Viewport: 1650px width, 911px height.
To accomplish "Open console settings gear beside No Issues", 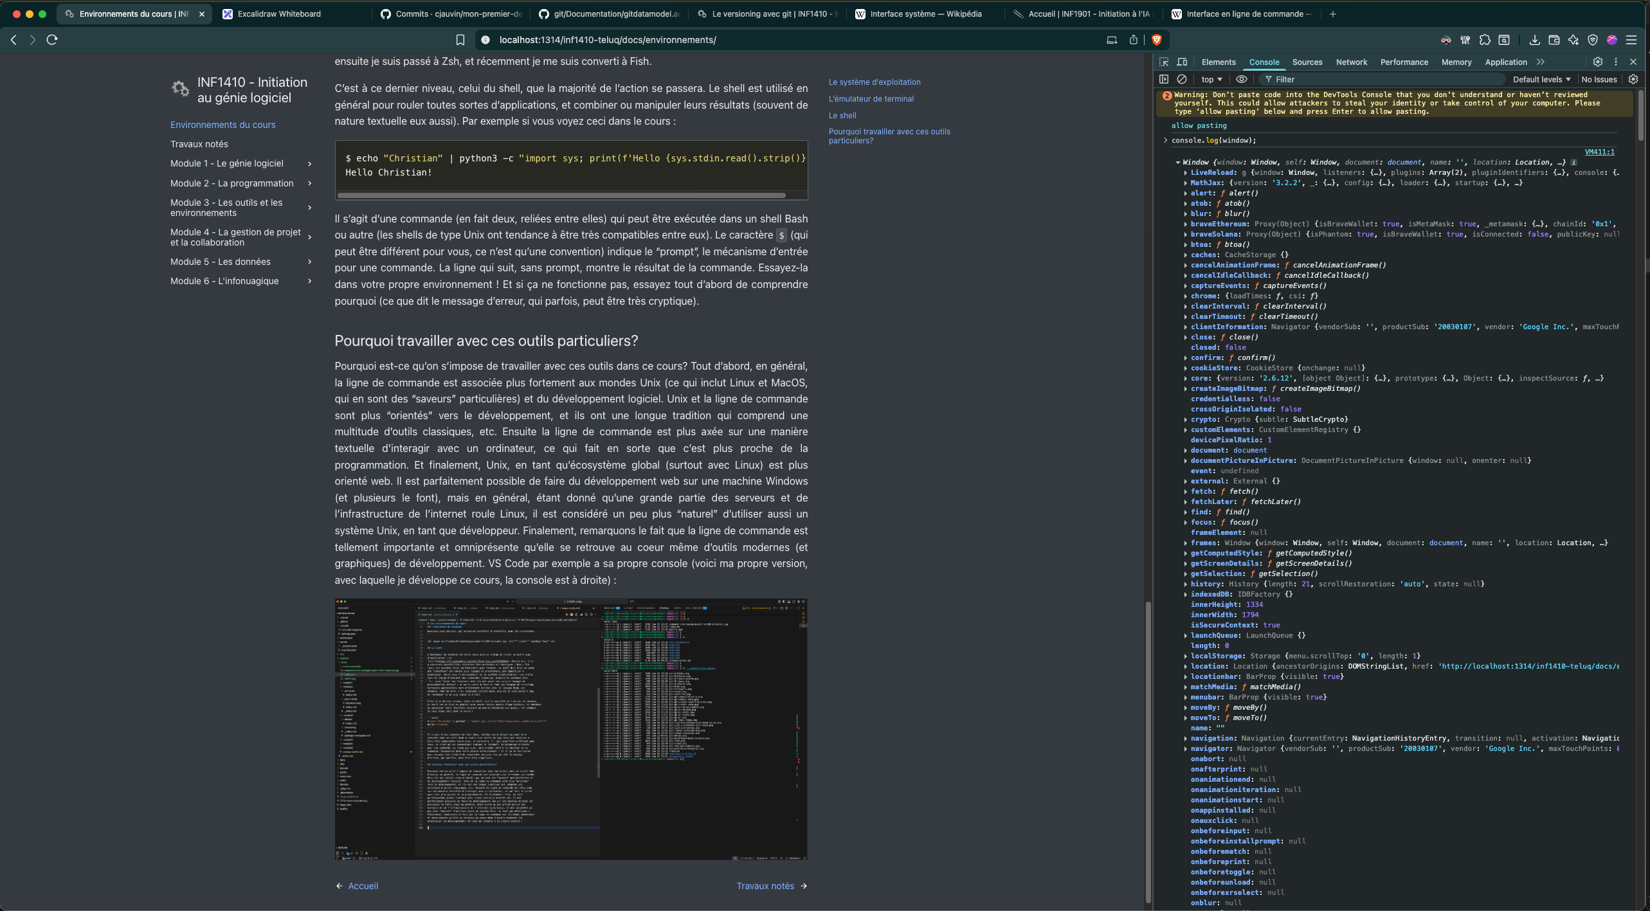I will (1633, 79).
